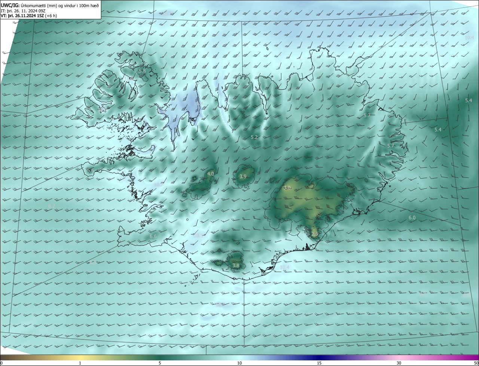Screen dimensions: 479x366
Task: Click the colorbar tick label 30
Action: tap(399, 363)
